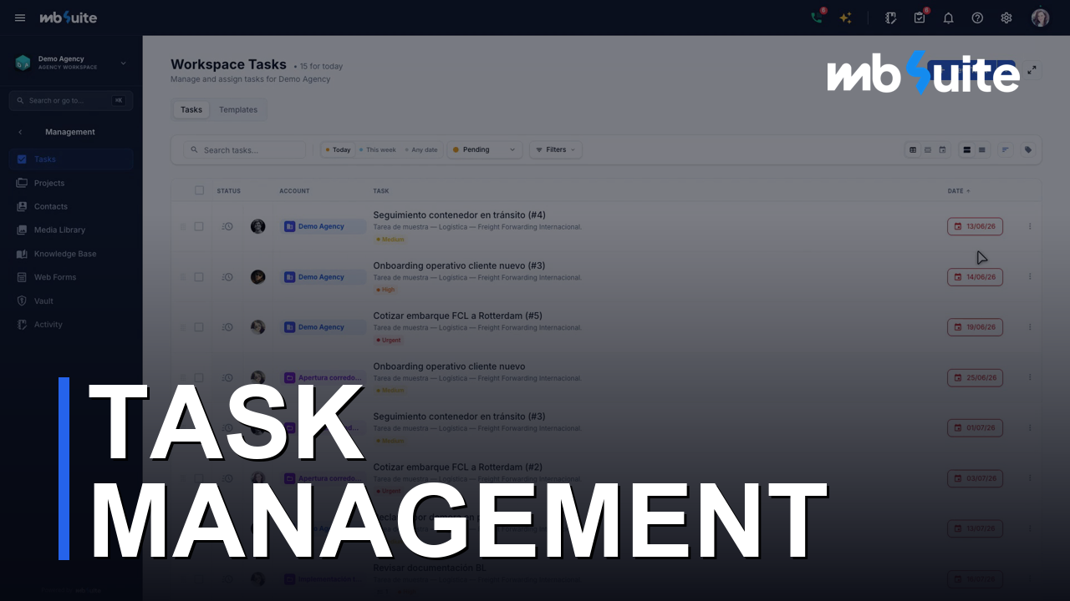Check the box for Onboarding operativo cliente nuevo (#3)

click(199, 277)
